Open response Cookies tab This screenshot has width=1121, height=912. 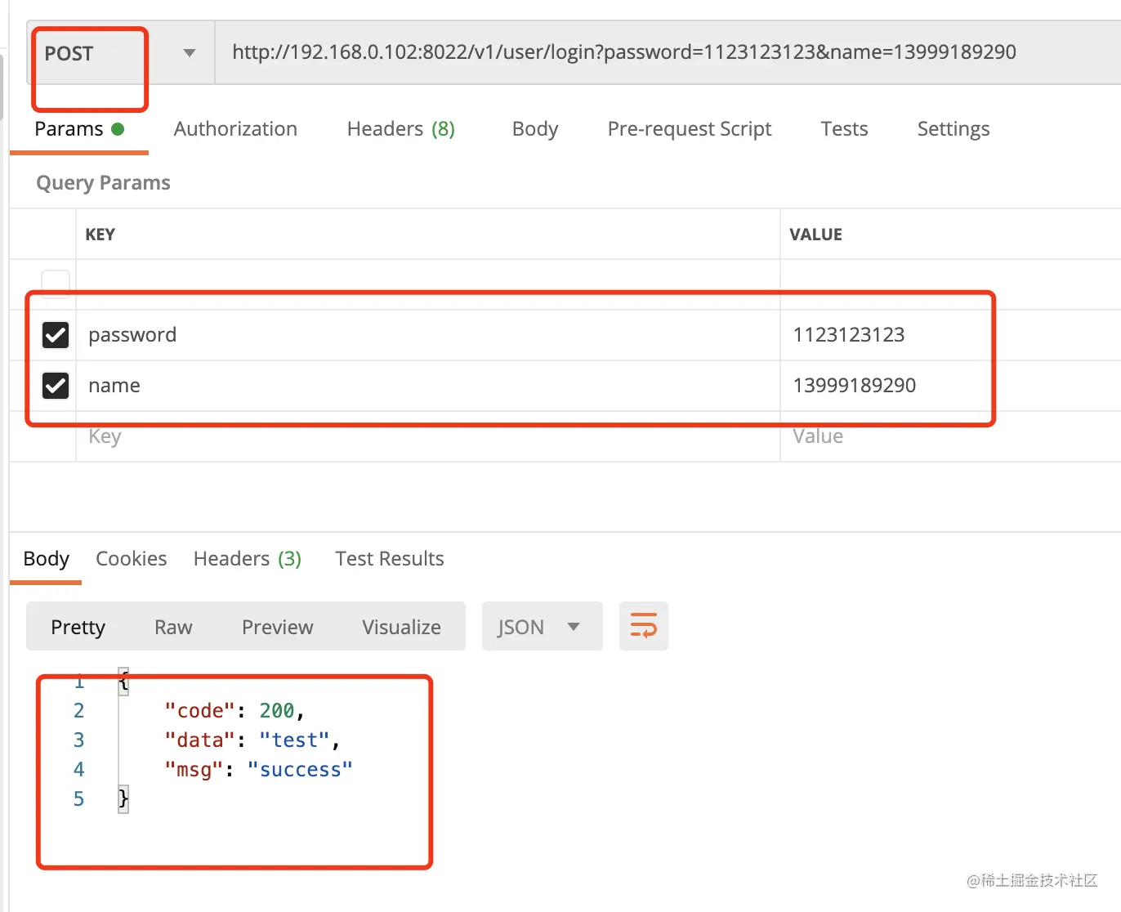[x=131, y=559]
